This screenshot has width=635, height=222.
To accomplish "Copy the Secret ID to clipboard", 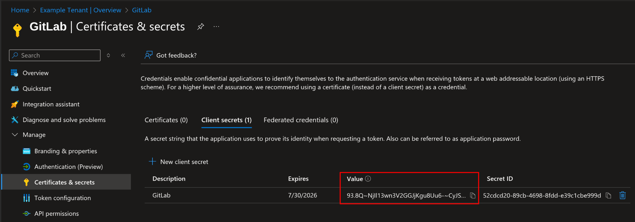I will [608, 195].
